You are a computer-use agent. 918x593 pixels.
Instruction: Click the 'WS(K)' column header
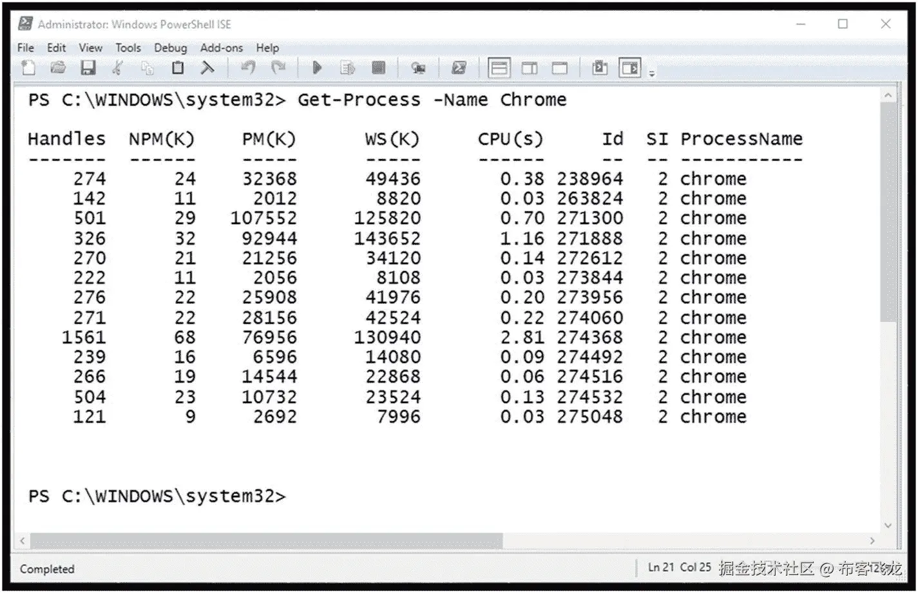tap(392, 138)
